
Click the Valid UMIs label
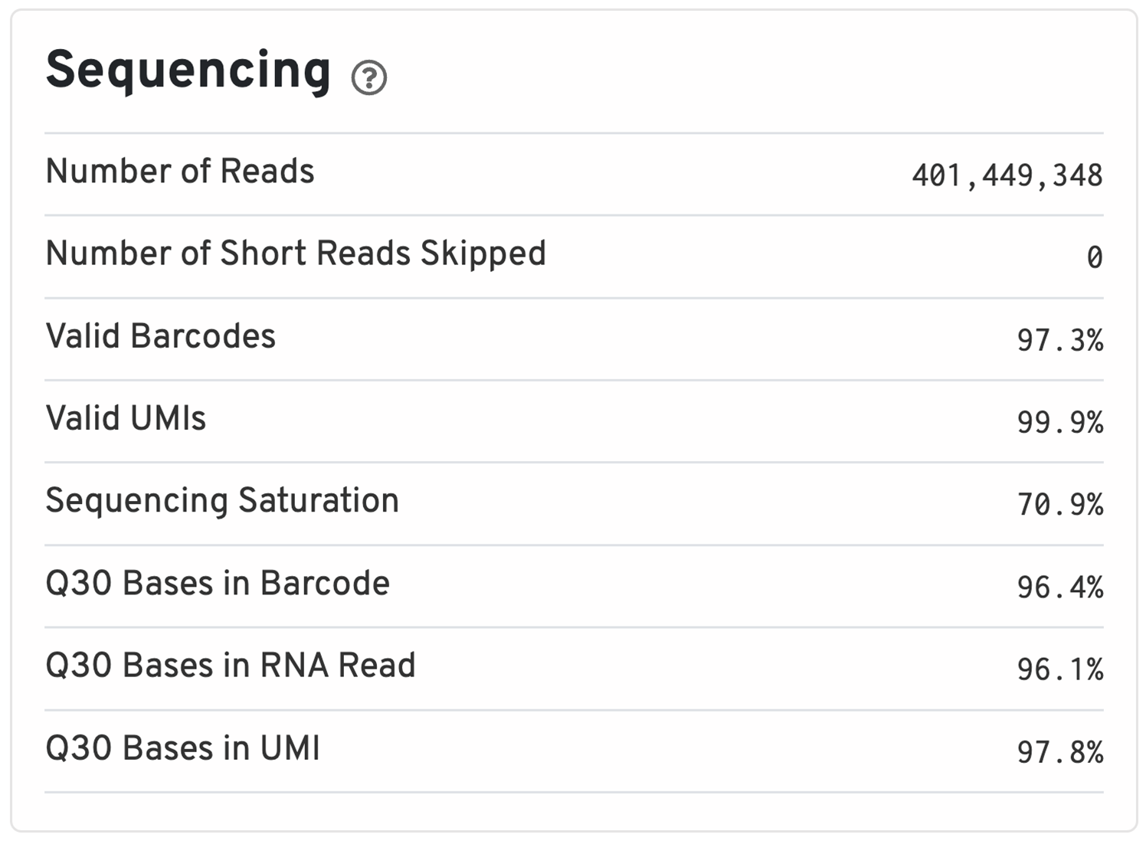coord(126,419)
